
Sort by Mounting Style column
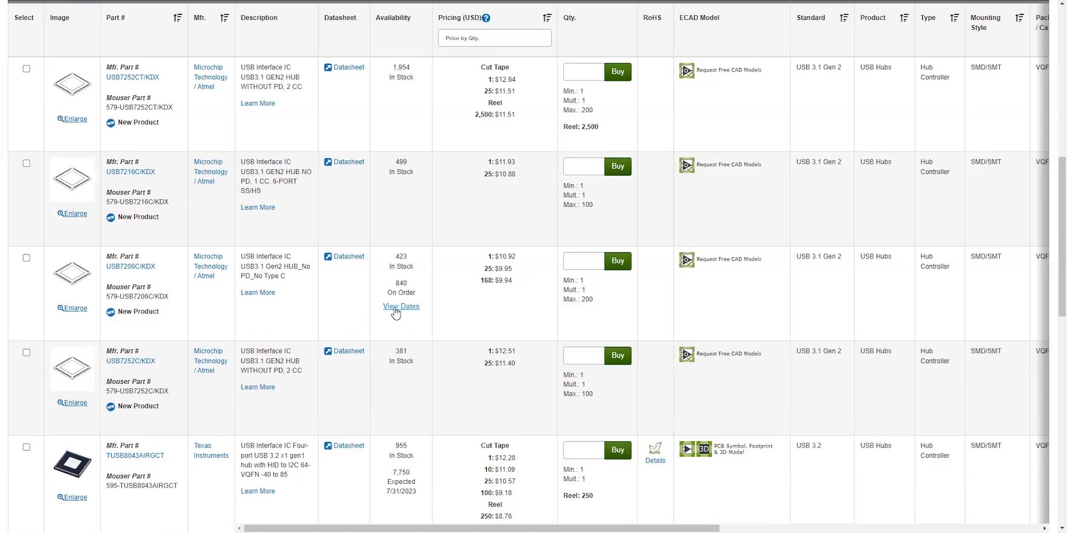pyautogui.click(x=1019, y=18)
